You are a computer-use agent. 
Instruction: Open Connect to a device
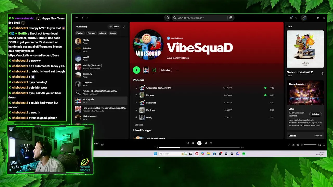coord(298,145)
